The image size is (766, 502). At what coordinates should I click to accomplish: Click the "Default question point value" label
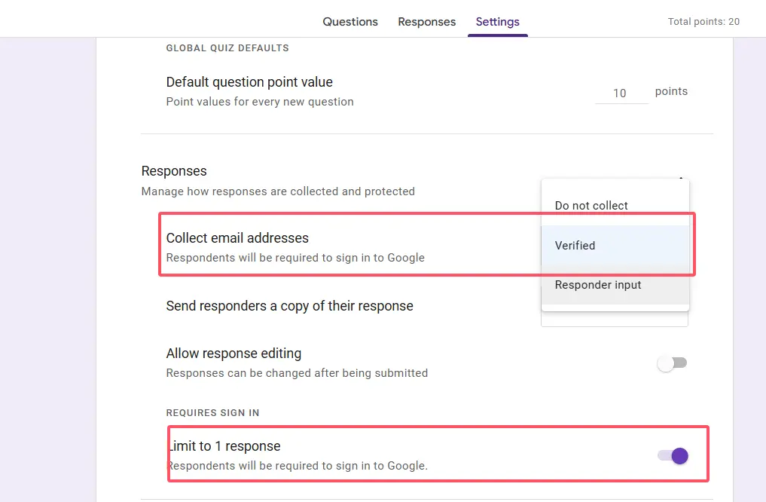[249, 82]
